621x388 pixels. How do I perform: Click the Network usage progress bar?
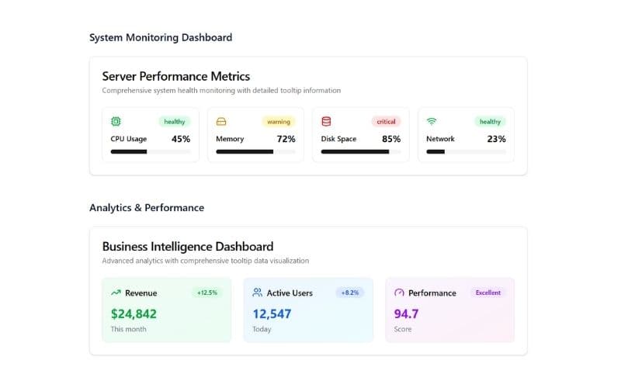click(x=466, y=152)
